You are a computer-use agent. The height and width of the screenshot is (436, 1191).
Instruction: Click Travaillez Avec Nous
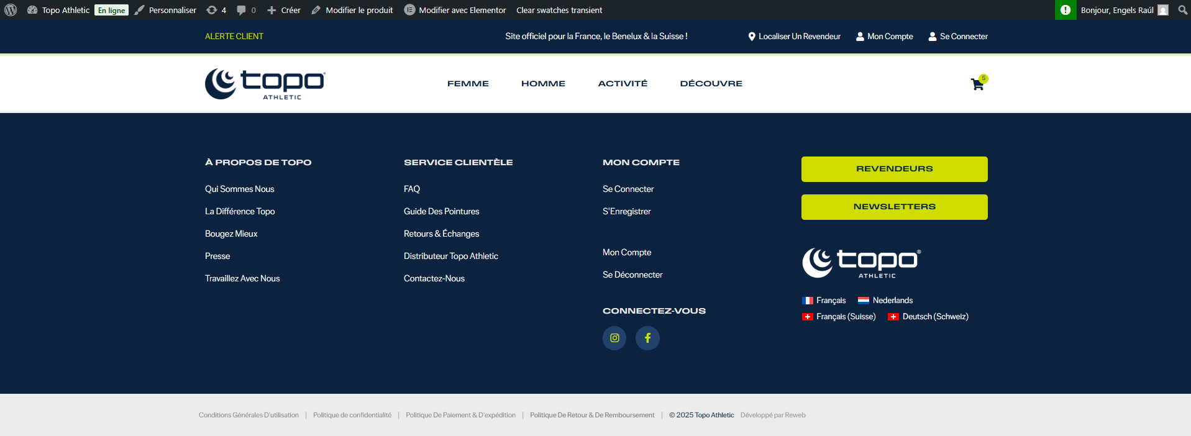click(x=242, y=278)
